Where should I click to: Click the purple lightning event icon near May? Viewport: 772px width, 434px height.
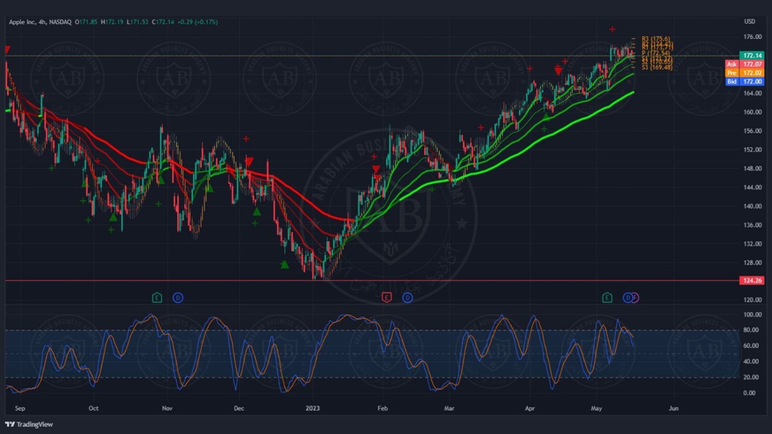click(x=636, y=298)
